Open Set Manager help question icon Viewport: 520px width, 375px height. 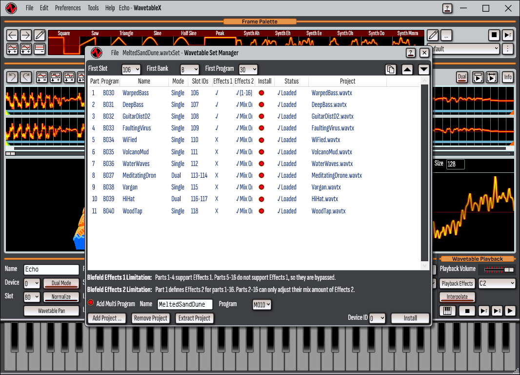coord(411,53)
